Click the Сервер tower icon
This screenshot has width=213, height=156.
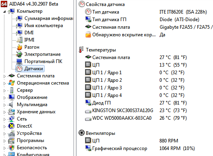12,90
